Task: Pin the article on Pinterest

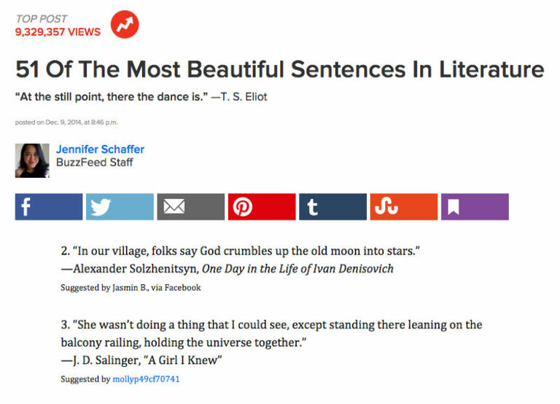Action: (x=262, y=207)
